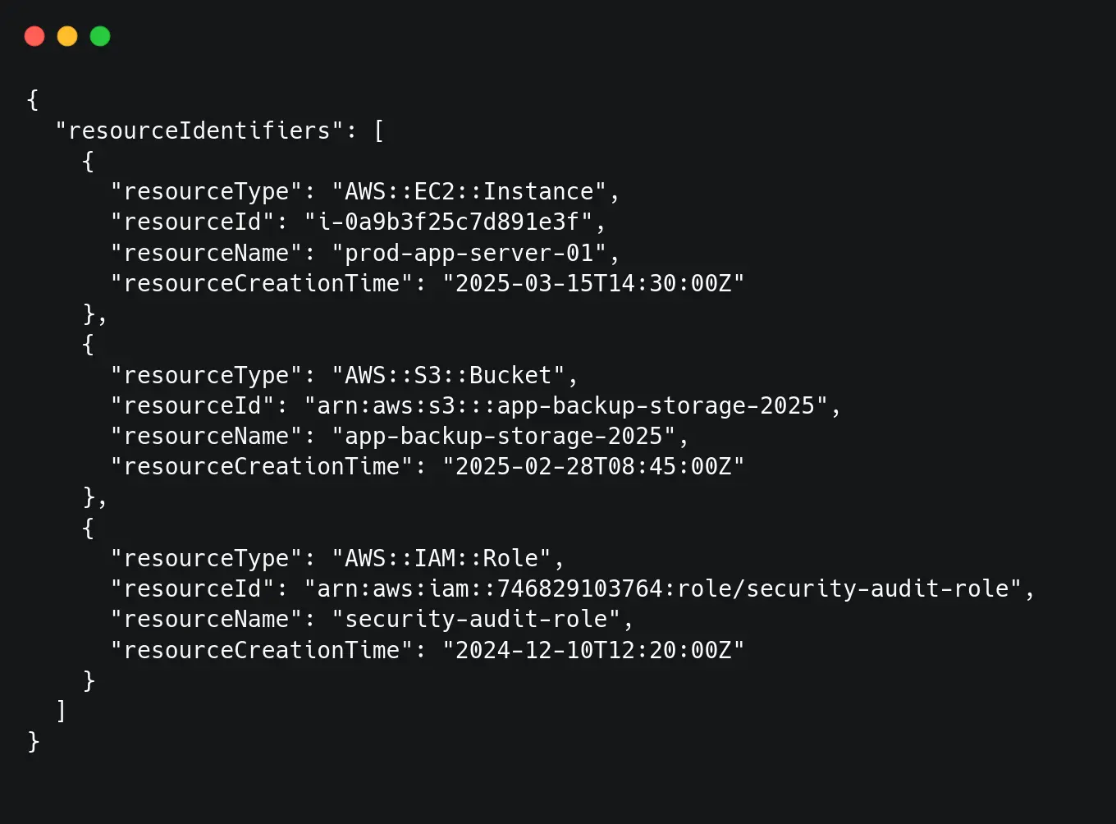Click the timestamp "2025-03-15T14:30:00Z"
1116x824 pixels.
coord(593,283)
